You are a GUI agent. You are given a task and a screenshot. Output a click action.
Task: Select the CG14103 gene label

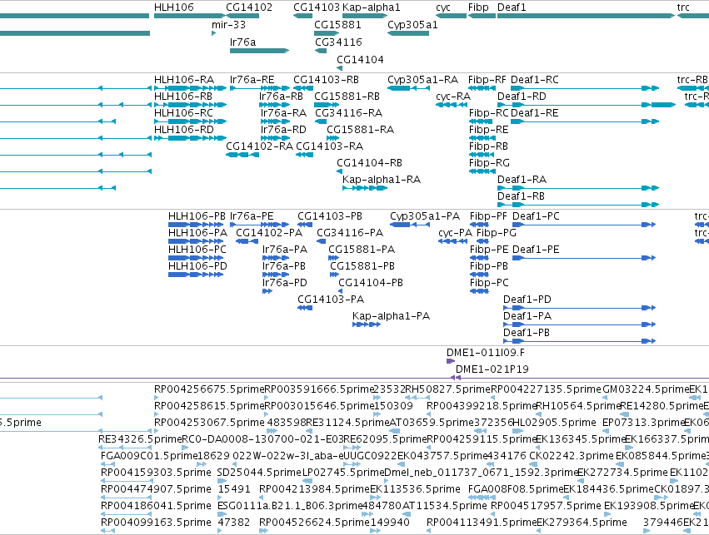pos(317,7)
